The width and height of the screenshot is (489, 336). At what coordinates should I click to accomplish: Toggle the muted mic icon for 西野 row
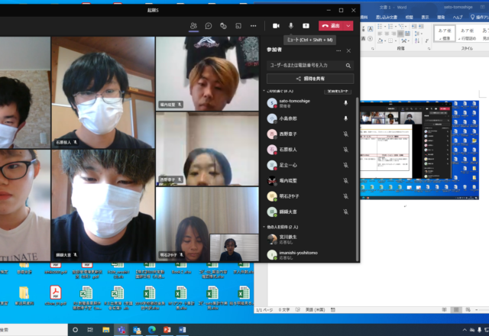pos(345,134)
